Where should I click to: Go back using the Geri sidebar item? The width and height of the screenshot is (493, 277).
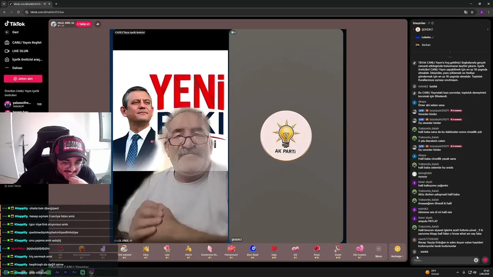[12, 32]
